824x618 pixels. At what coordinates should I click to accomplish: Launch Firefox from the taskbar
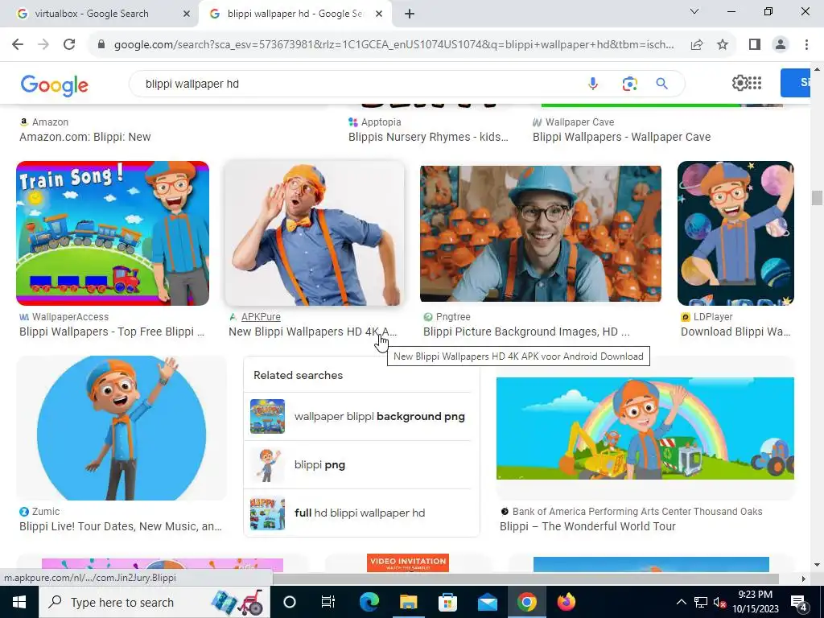coord(566,602)
